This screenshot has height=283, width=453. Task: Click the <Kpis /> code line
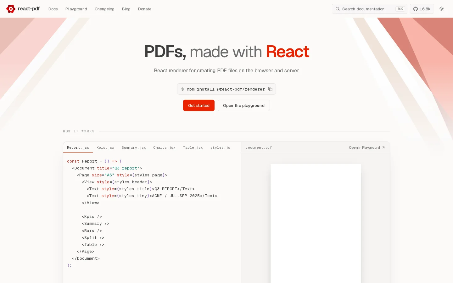coord(92,217)
